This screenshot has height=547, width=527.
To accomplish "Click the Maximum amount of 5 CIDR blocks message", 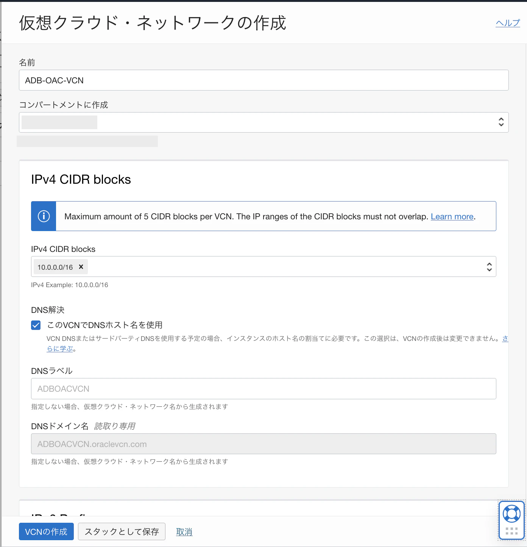I will (x=246, y=216).
